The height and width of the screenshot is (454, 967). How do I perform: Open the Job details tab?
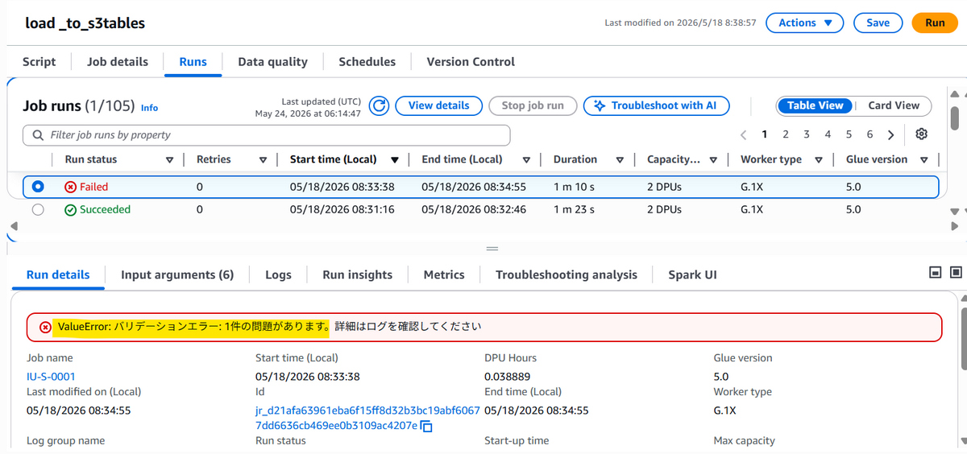pos(118,61)
